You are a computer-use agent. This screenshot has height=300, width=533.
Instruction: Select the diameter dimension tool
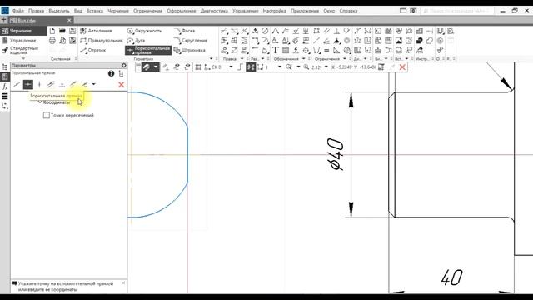[x=265, y=31]
